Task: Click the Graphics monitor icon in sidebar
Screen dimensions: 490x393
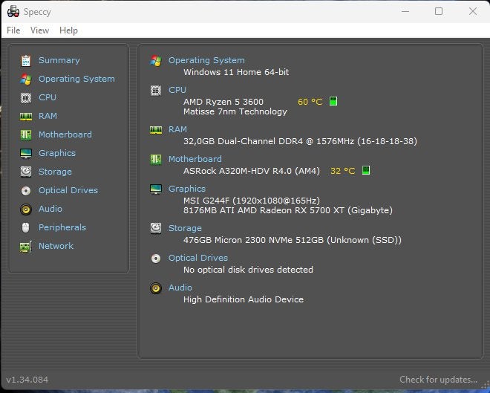Action: (x=26, y=154)
